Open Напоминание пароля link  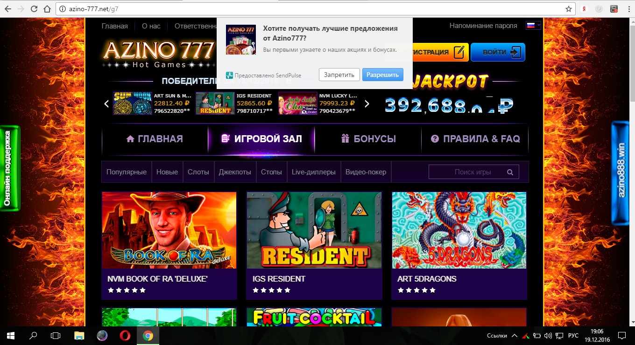(483, 26)
